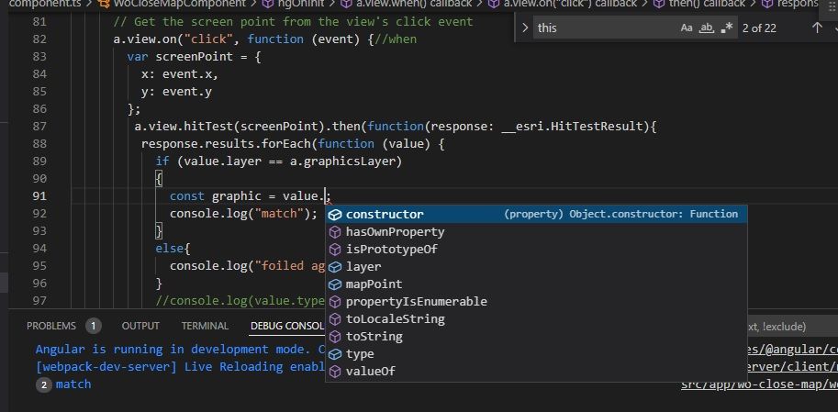Image resolution: width=838 pixels, height=412 pixels.
Task: Click line number 91 in the gutter
Action: pyautogui.click(x=39, y=196)
